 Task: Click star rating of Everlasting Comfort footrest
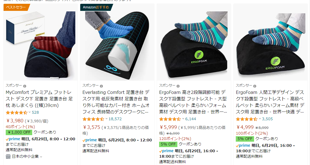pyautogui.click(x=93, y=119)
